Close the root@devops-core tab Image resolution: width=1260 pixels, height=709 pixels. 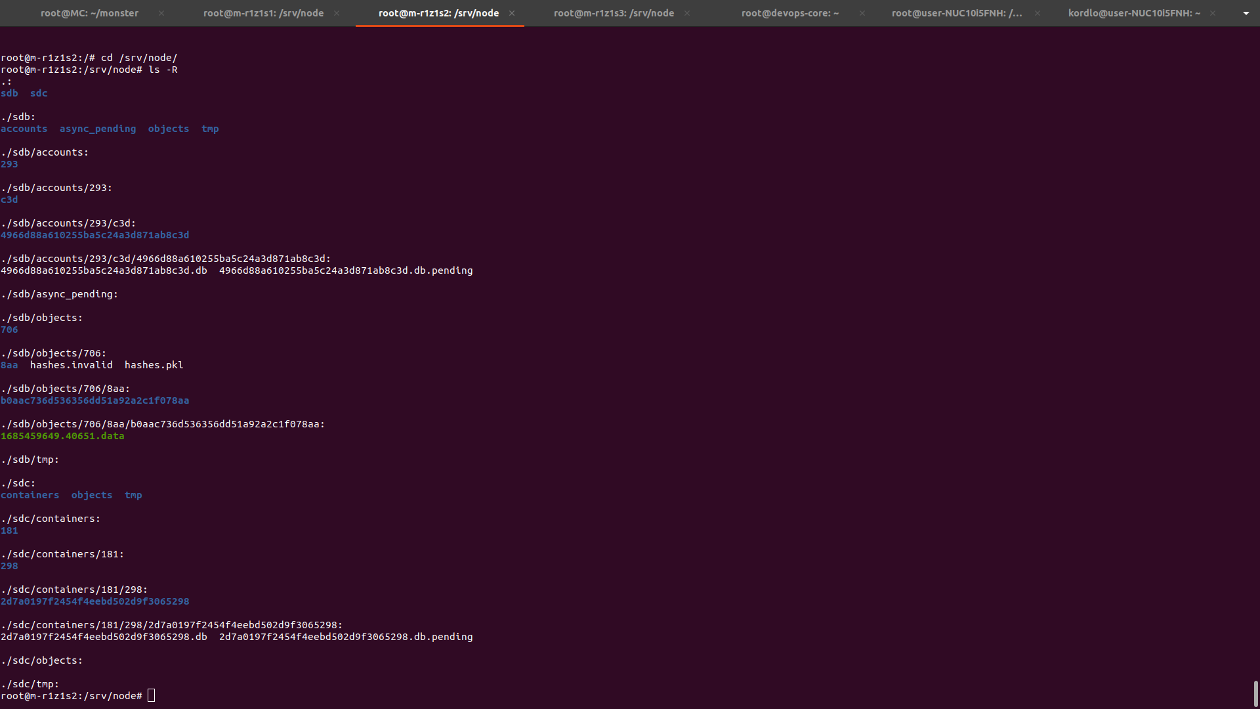pos(862,13)
